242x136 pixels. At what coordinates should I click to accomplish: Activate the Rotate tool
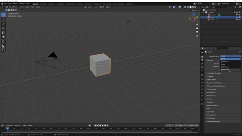click(x=3, y=28)
